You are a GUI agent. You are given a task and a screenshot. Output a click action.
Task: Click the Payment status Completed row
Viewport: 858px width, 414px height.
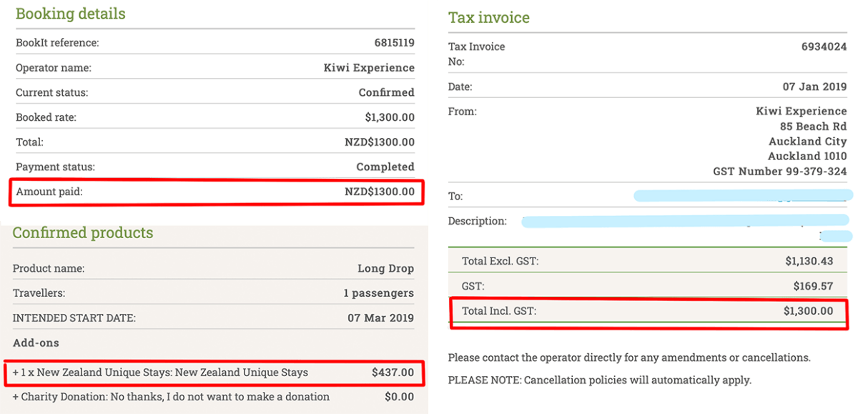tap(214, 167)
